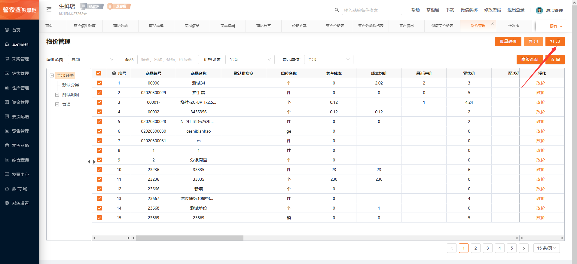Click 改价 link for row 00006

541,83
